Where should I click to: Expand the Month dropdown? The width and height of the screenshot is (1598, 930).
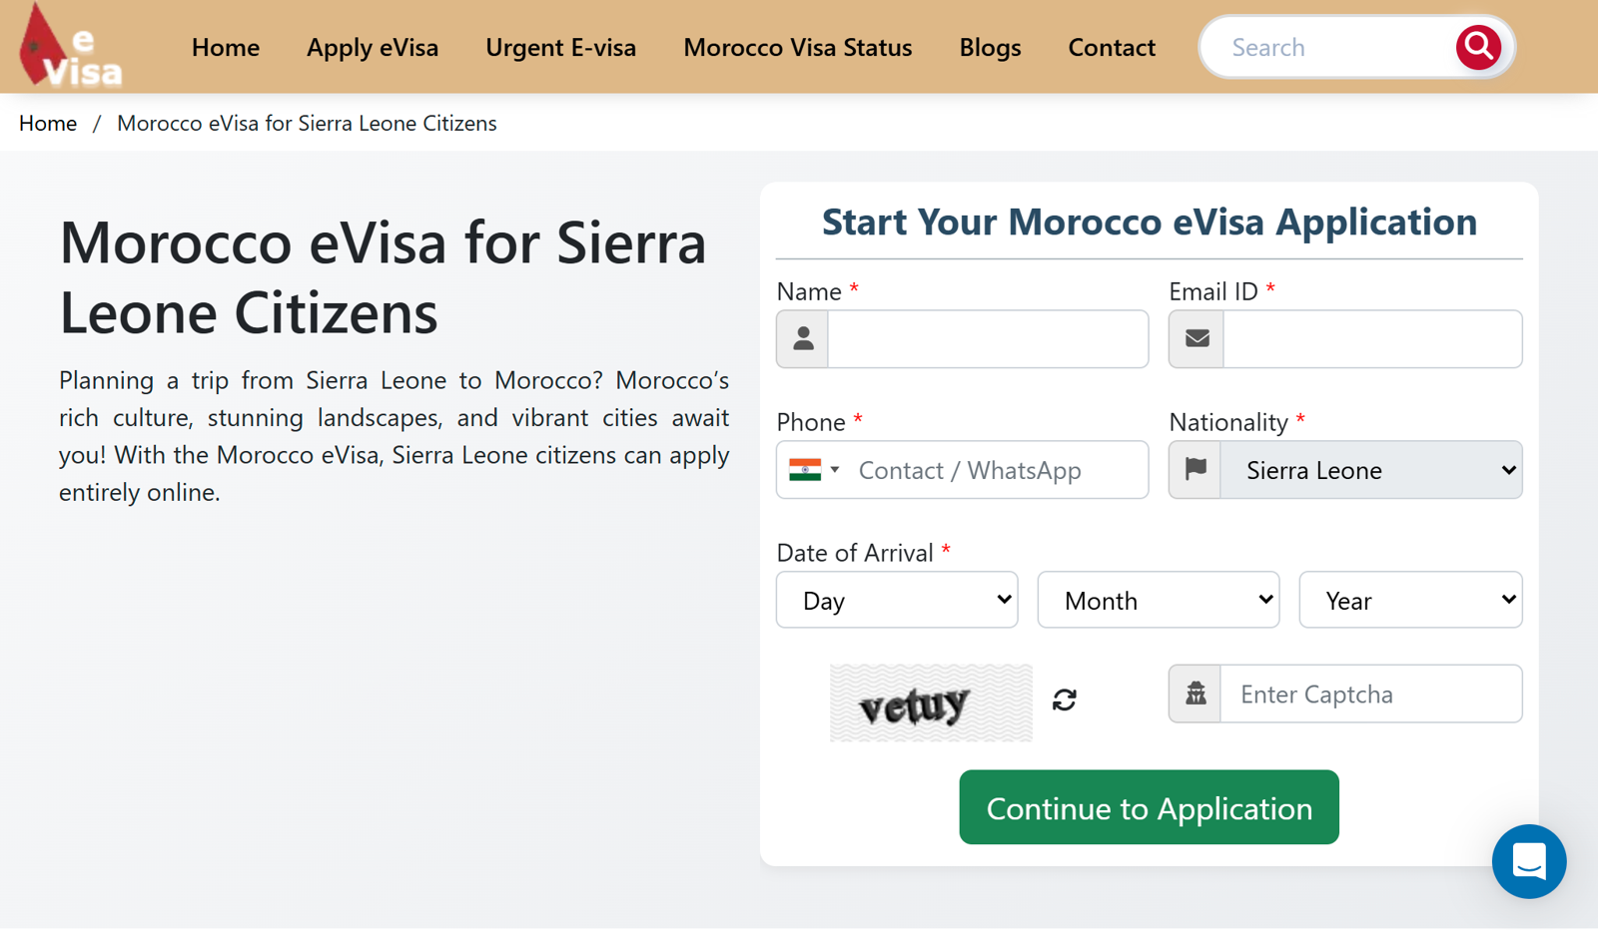pyautogui.click(x=1158, y=600)
